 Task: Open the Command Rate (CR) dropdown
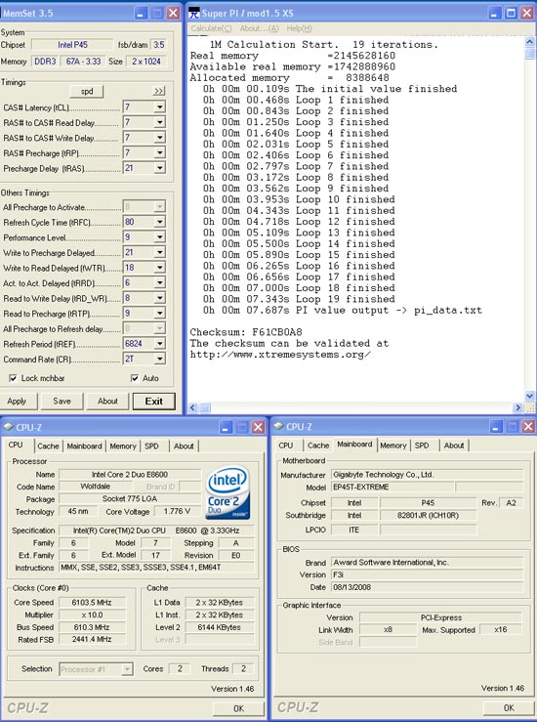pos(160,359)
